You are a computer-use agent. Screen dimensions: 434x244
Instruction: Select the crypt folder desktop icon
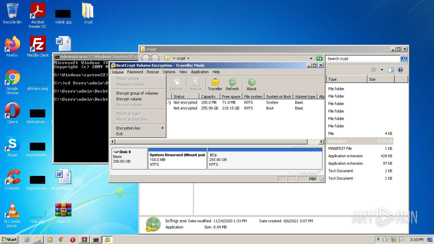[88, 14]
